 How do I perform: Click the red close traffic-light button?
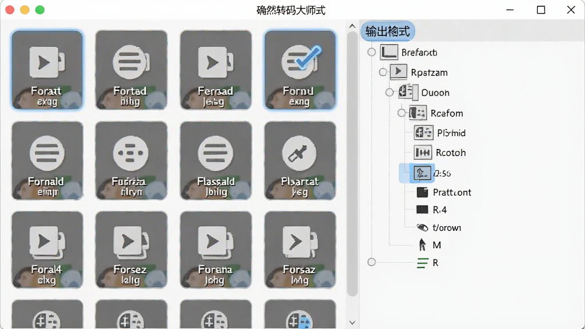tap(10, 10)
